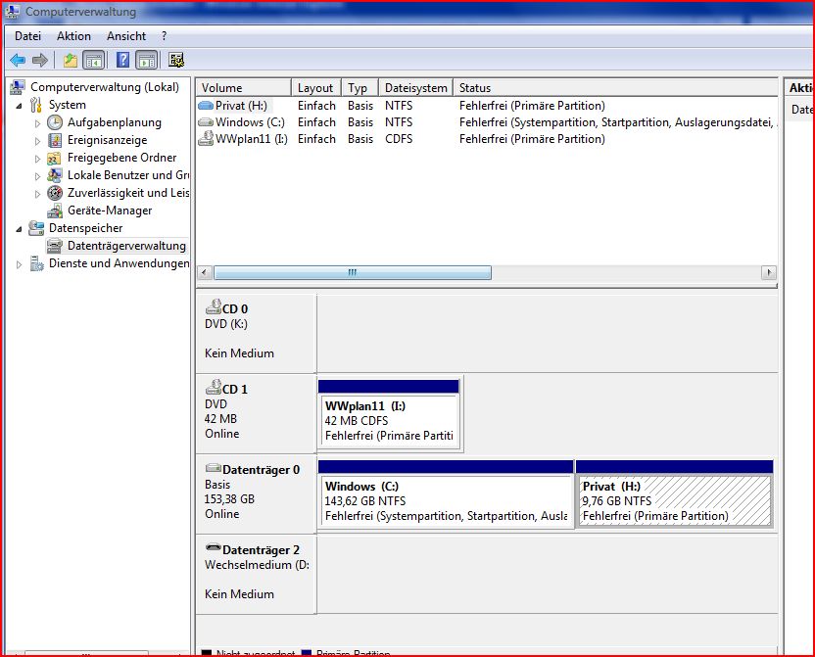Open the Datei menu
This screenshot has height=657, width=815.
[x=28, y=36]
